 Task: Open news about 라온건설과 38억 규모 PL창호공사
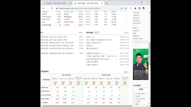[x=58, y=53]
